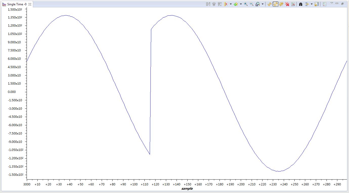The image size is (349, 193).
Task: Click the '+250' x-axis label
Action: 295,184
